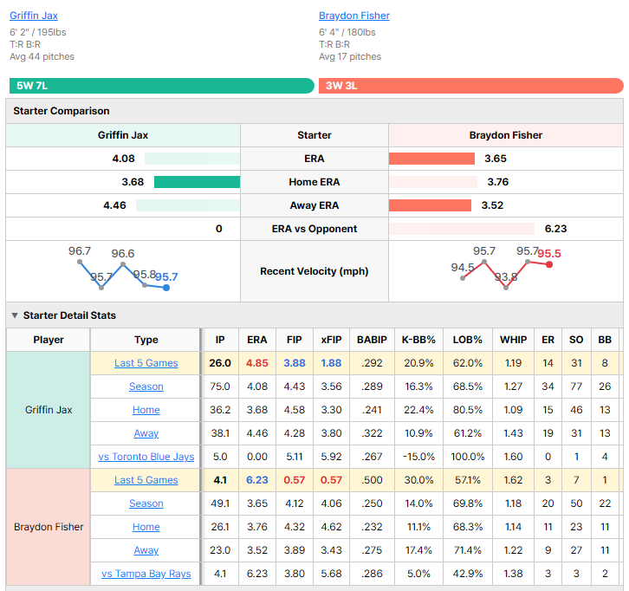Open vs Tampa Bay Rays link
629x591 pixels.
pyautogui.click(x=146, y=574)
